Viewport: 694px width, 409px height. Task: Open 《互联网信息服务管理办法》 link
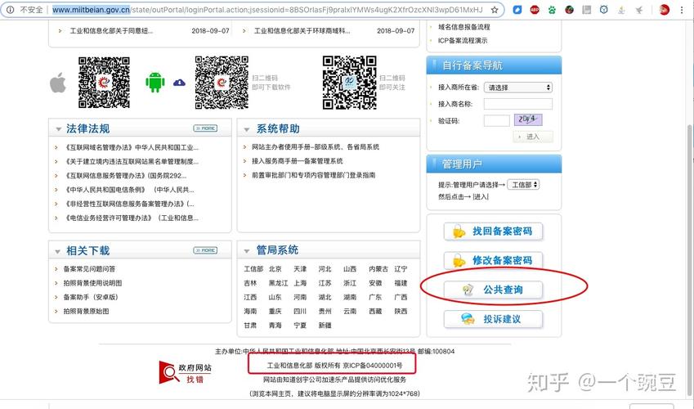tap(125, 176)
